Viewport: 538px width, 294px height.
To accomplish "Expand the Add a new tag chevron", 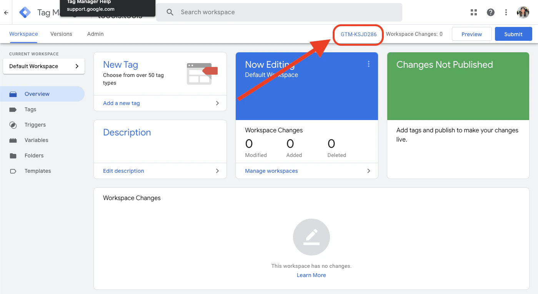I will (217, 103).
